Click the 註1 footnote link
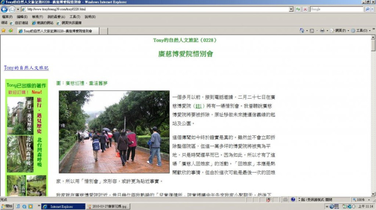 point(199,106)
